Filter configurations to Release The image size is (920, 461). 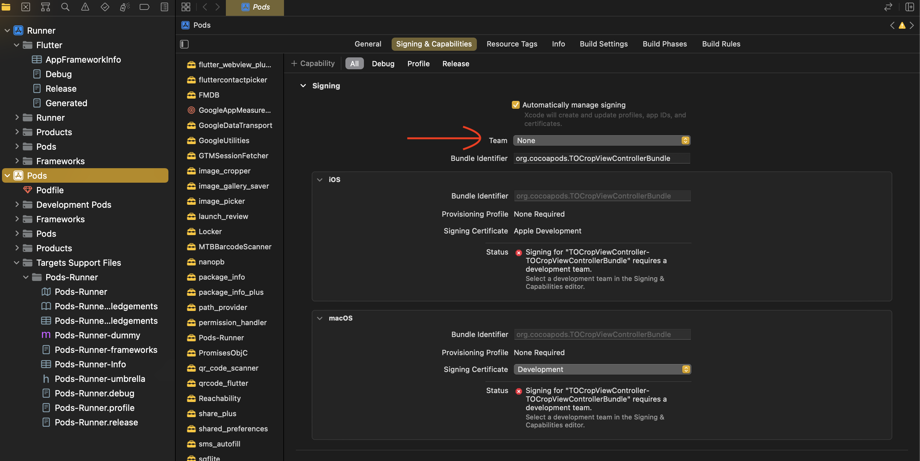456,63
